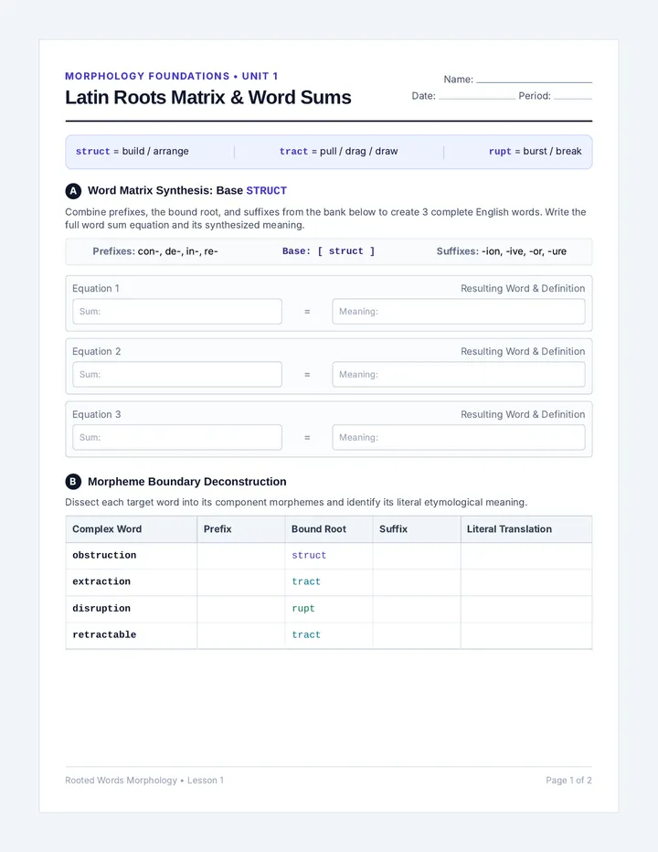Click the Period blank line
Image resolution: width=658 pixels, height=852 pixels.
point(573,98)
